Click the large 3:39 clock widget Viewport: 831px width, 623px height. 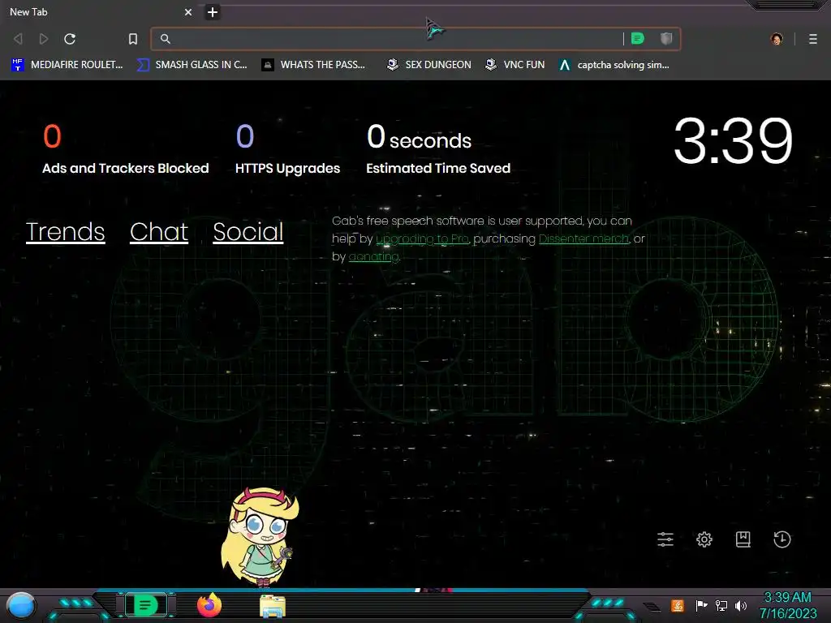(733, 141)
